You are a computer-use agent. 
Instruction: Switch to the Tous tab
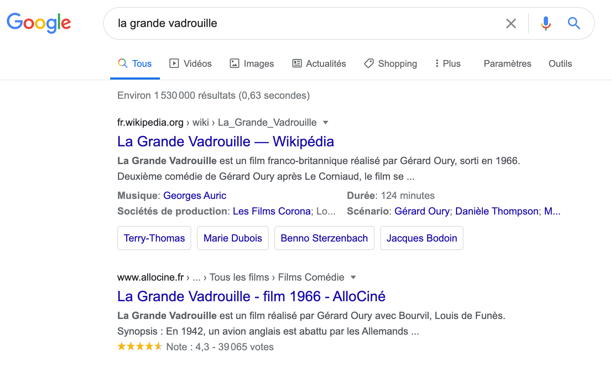point(135,63)
